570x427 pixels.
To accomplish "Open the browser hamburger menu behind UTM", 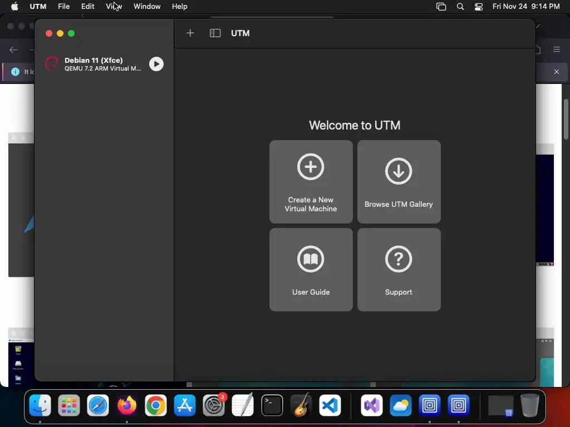I will point(557,49).
